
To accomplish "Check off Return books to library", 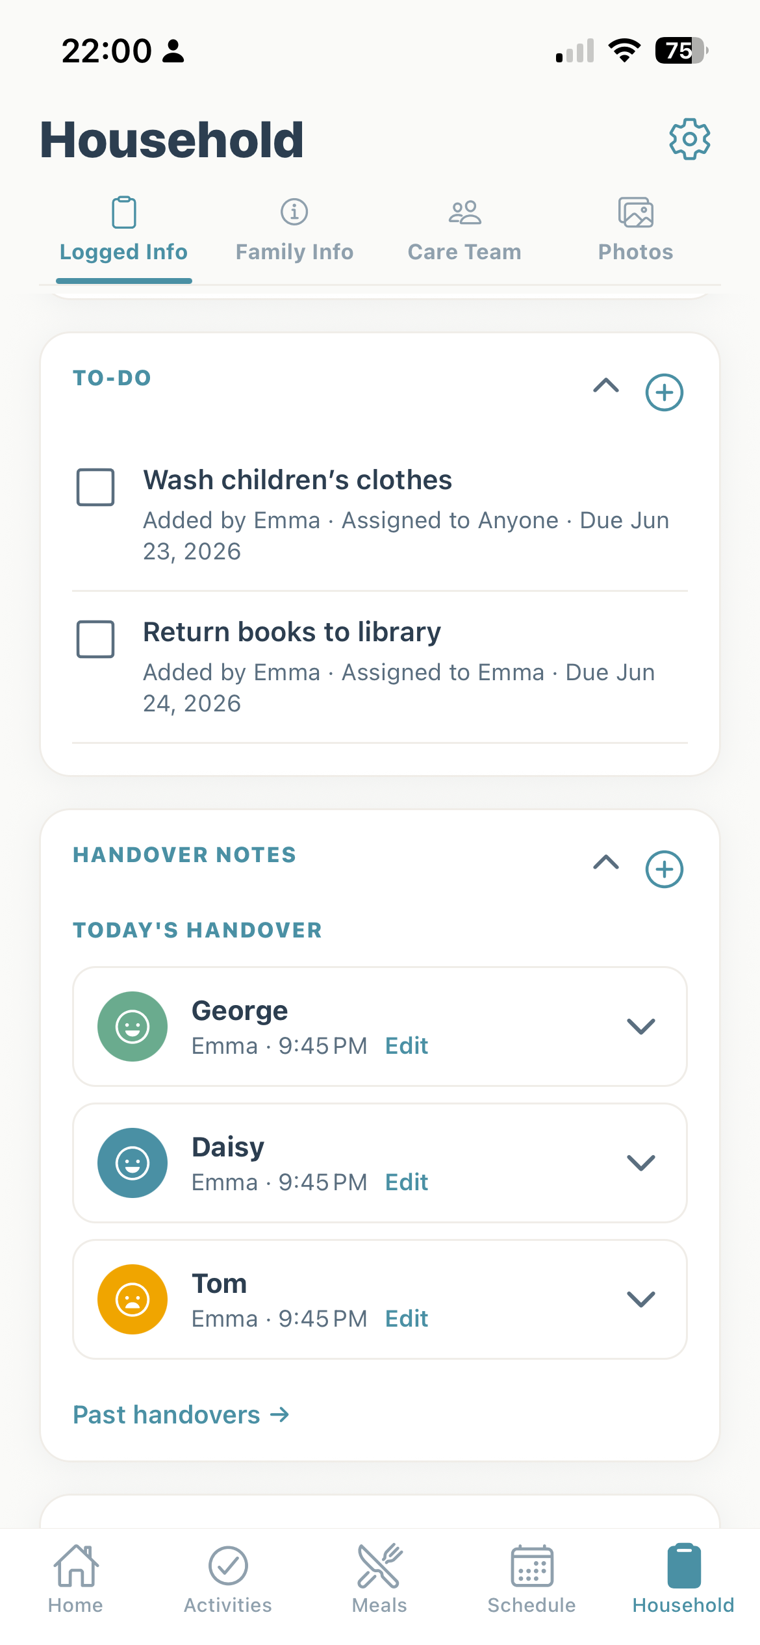I will click(x=95, y=639).
